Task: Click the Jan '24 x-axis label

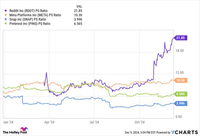Action: click(x=8, y=122)
